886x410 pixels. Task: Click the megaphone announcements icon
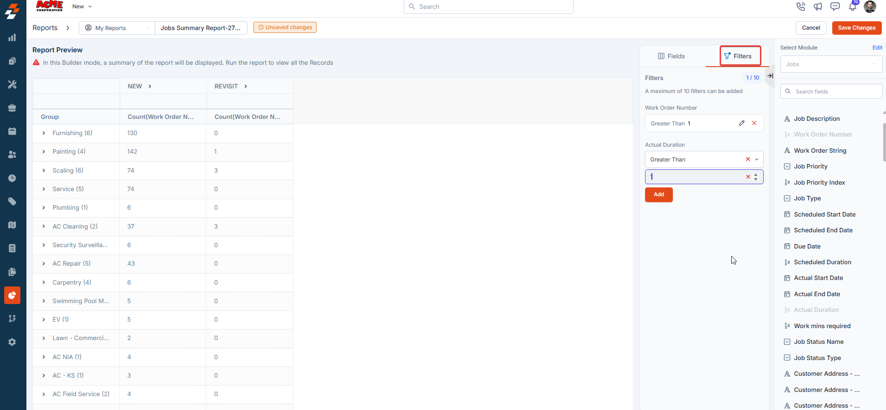pyautogui.click(x=818, y=6)
